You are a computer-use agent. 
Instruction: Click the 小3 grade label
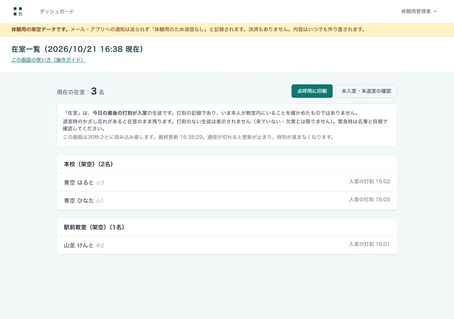pos(100,183)
